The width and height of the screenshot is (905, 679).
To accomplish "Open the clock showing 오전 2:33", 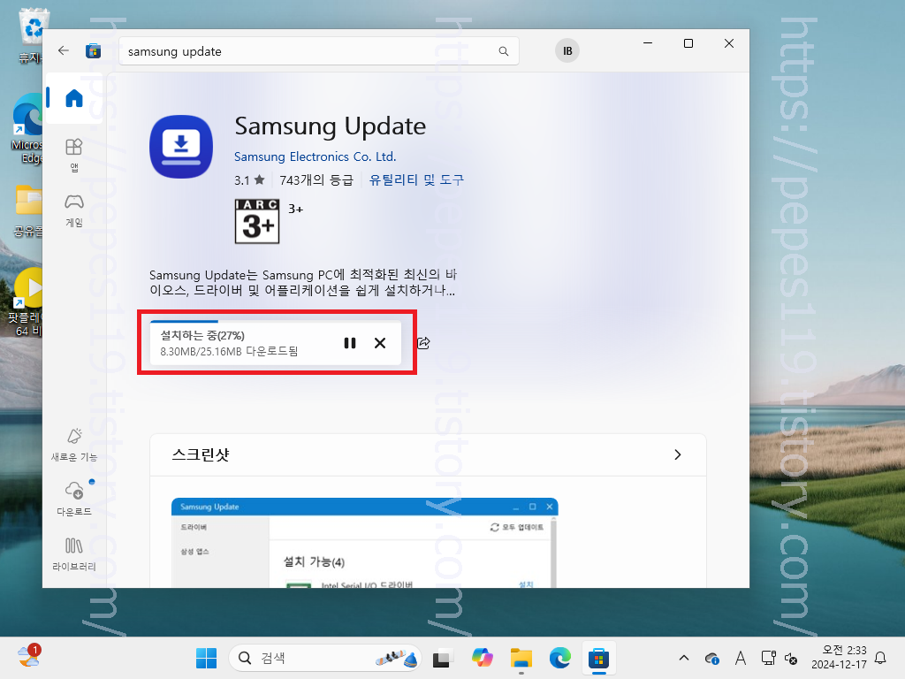I will pyautogui.click(x=839, y=658).
